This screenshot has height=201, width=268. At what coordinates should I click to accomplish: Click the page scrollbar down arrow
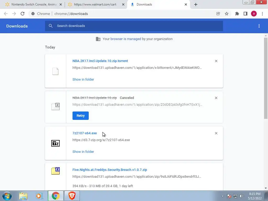pos(266,188)
